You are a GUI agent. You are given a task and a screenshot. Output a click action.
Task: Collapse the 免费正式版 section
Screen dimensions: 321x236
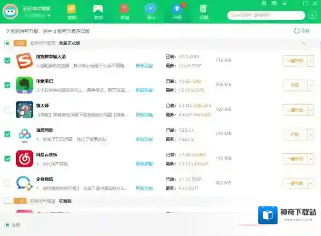[x=304, y=44]
